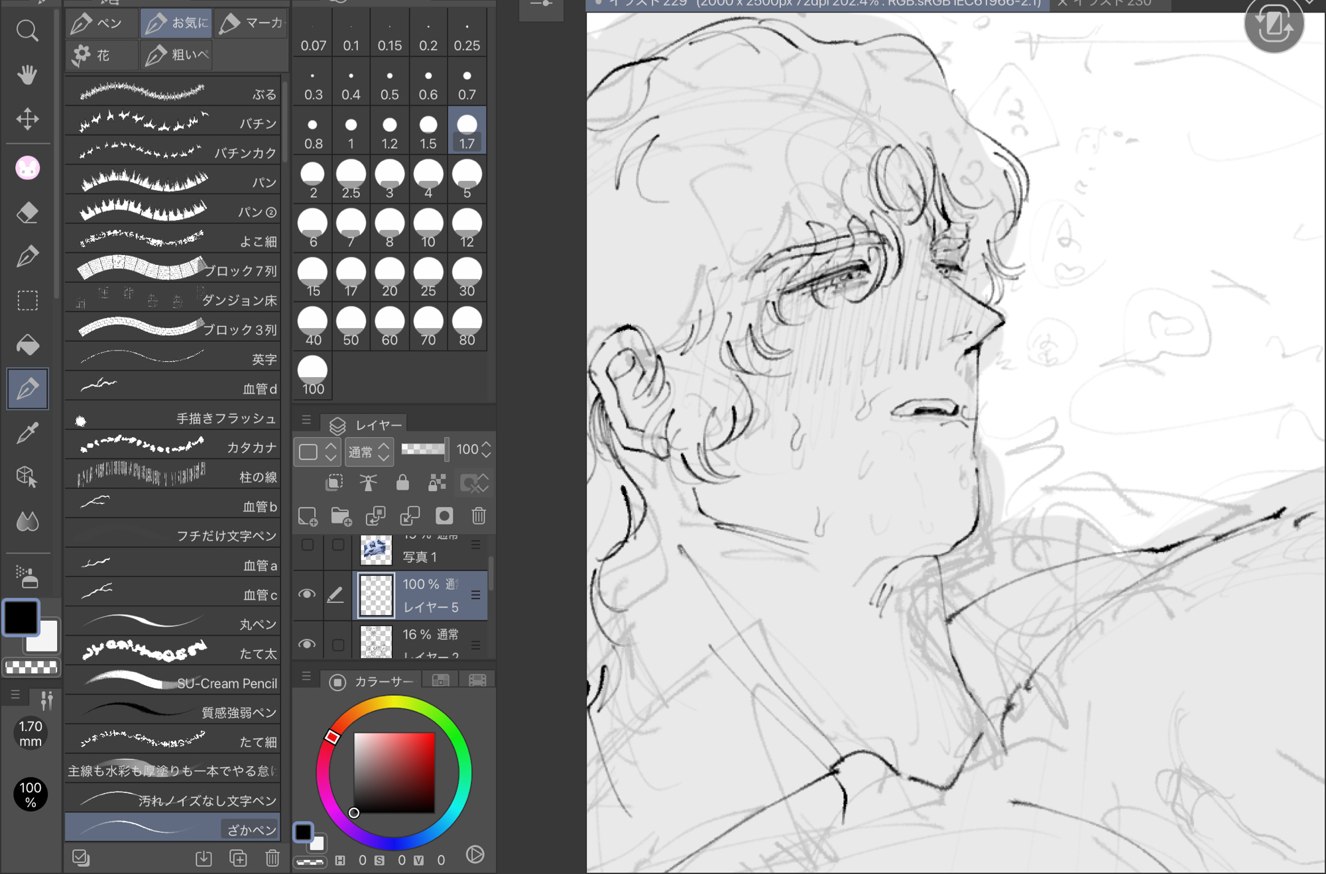
Task: Select the Eyedropper tool
Action: point(27,433)
